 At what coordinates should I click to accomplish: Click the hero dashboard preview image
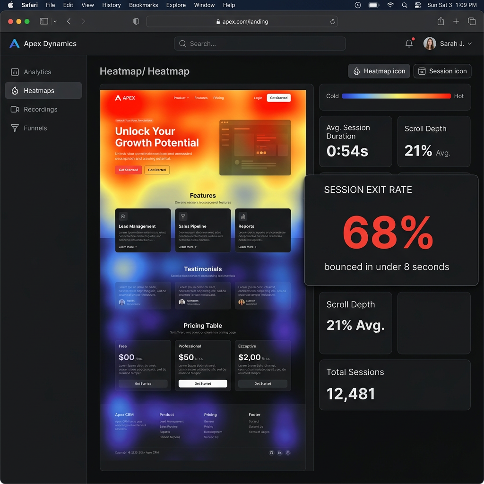pos(255,147)
